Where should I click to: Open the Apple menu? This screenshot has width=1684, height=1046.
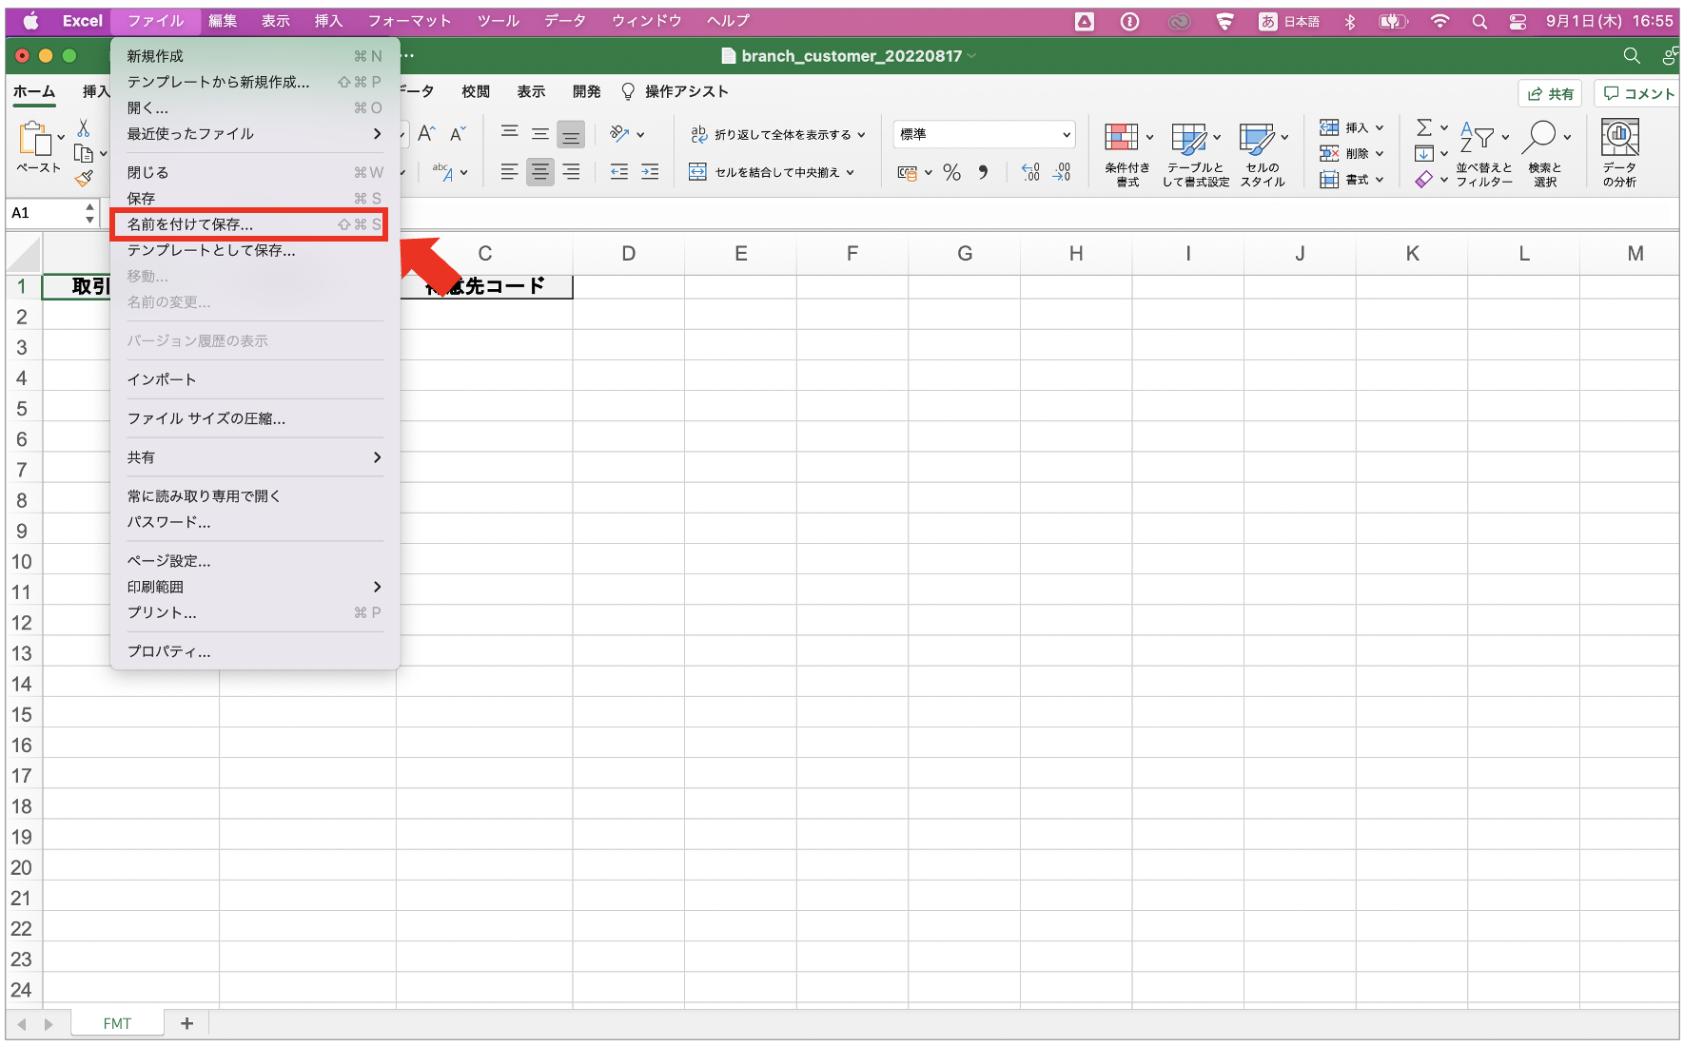[29, 21]
